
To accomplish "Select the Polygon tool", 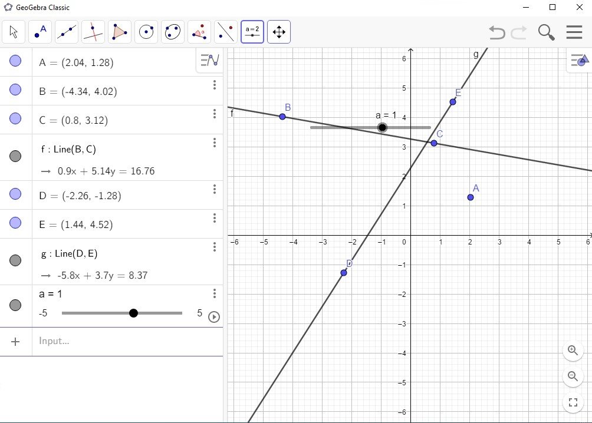I will coord(120,32).
